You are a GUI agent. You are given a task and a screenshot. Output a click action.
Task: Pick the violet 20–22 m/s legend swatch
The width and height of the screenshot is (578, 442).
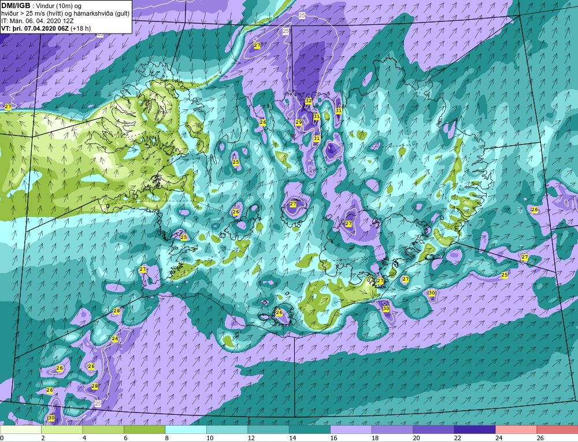pos(433,429)
